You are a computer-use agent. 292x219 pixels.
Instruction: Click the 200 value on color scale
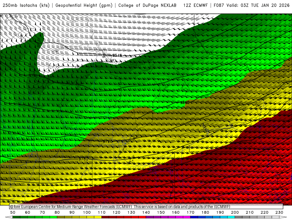pos(235,212)
